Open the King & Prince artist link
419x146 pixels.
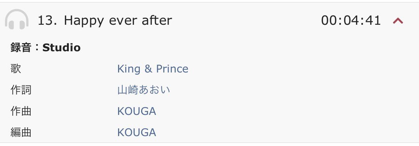tap(153, 69)
